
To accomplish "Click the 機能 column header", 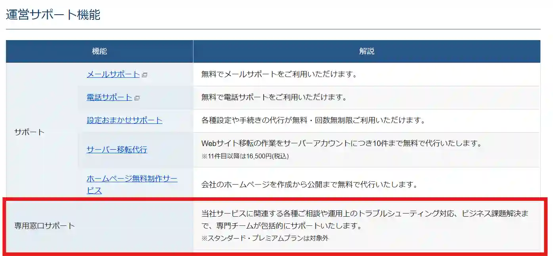I will (100, 51).
